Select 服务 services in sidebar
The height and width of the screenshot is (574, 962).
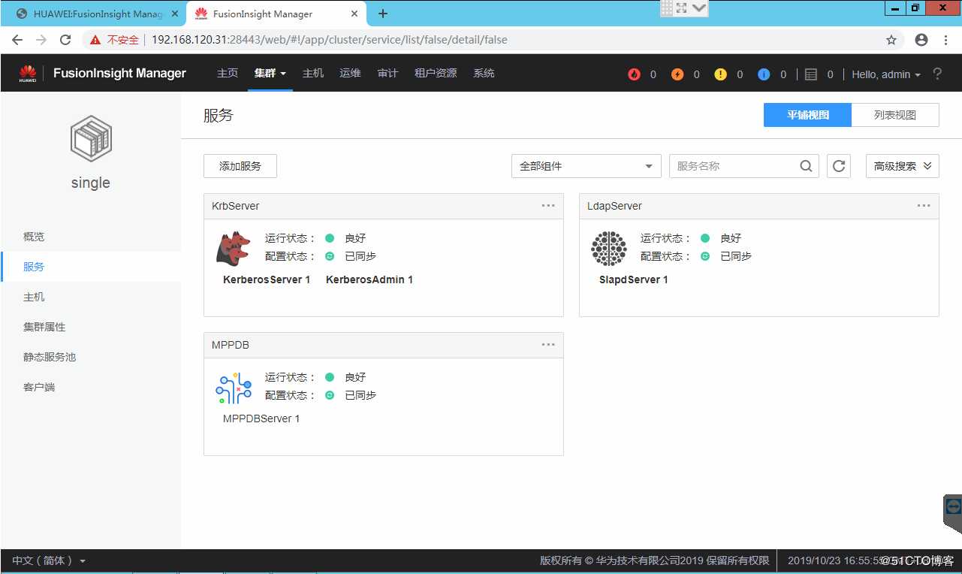click(x=91, y=267)
